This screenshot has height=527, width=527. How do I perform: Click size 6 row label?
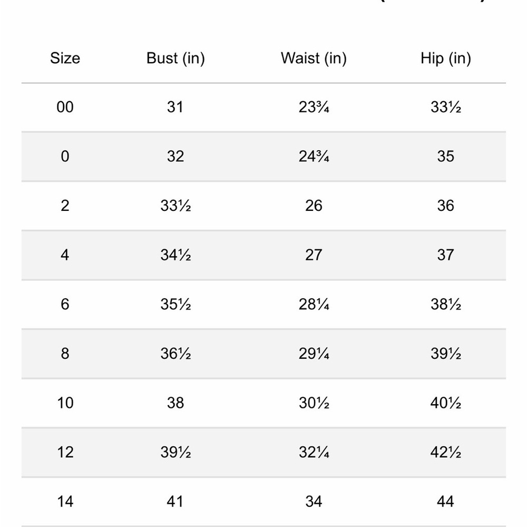click(65, 305)
